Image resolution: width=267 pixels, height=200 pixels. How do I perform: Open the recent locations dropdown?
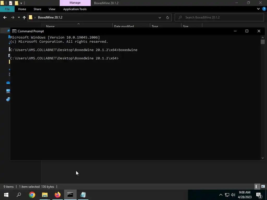pos(19,17)
